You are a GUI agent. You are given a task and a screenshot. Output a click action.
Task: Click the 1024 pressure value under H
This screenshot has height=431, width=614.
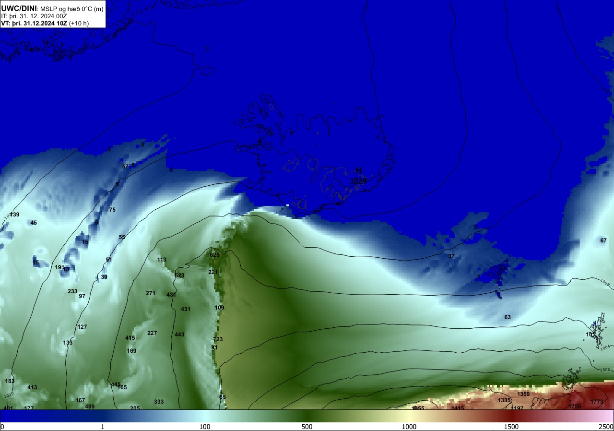(358, 181)
